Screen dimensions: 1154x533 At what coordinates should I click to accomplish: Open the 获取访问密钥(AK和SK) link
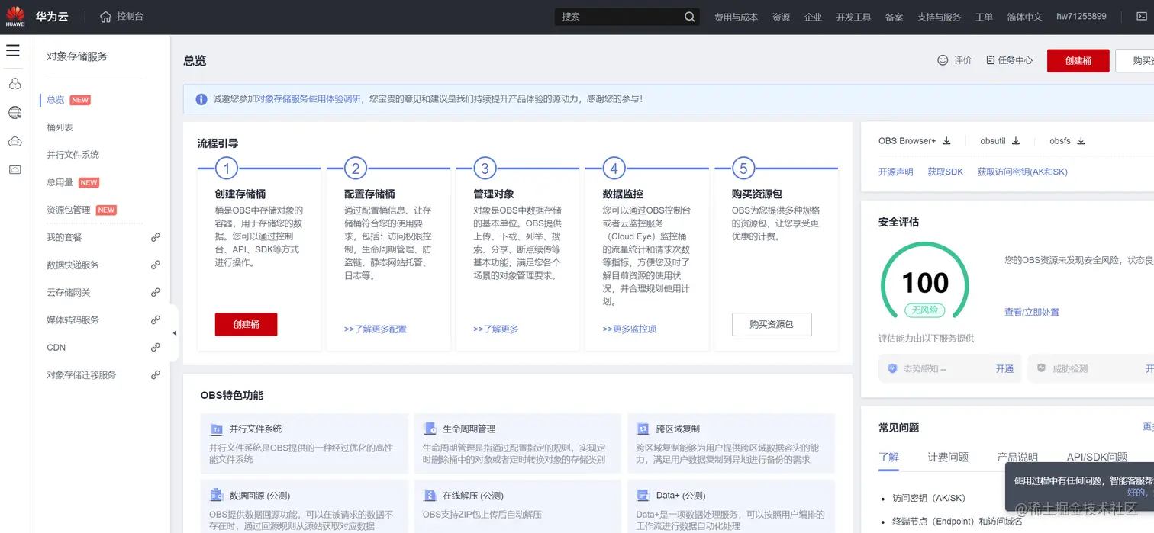pos(1022,172)
